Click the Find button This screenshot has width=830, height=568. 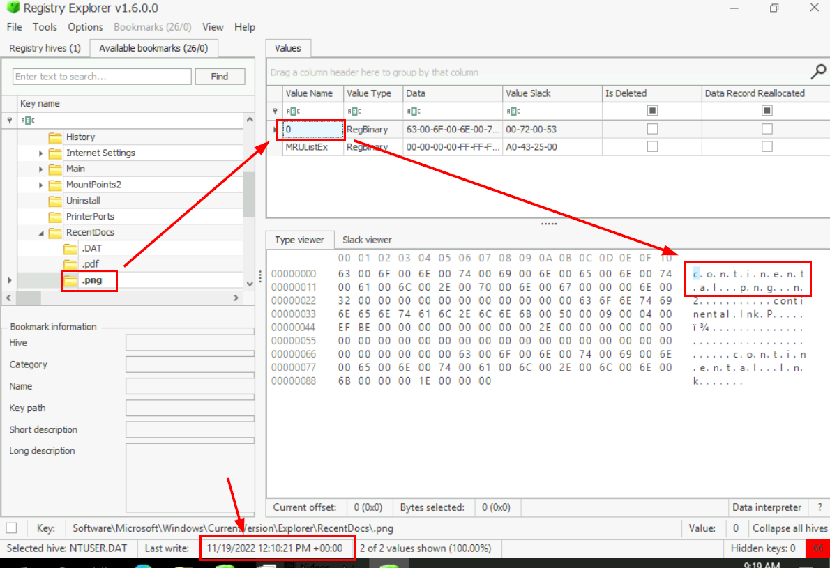point(220,77)
